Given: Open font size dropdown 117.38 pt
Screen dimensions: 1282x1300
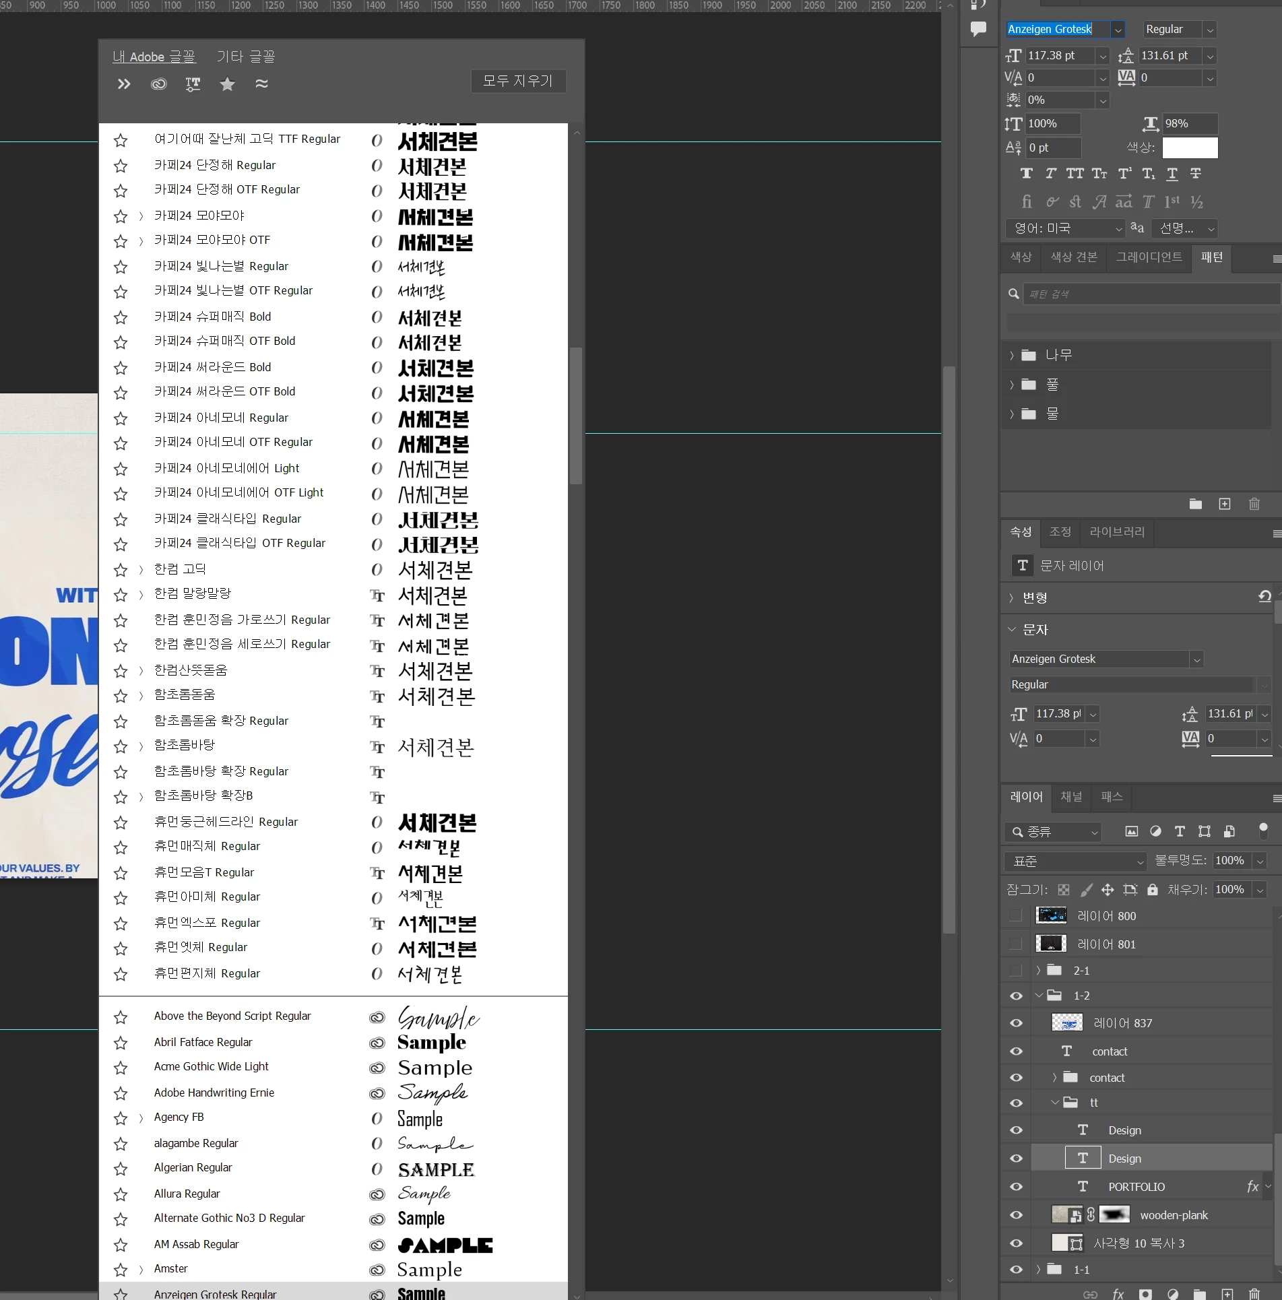Looking at the screenshot, I should [x=1103, y=56].
